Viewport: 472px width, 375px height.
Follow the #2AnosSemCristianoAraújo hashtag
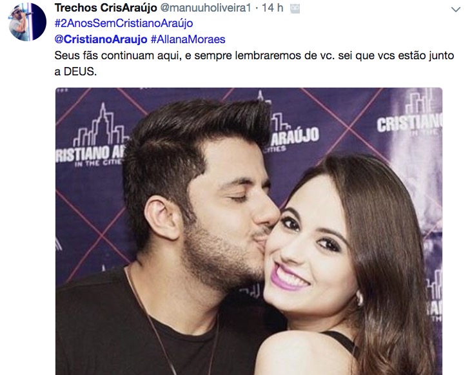tap(124, 23)
